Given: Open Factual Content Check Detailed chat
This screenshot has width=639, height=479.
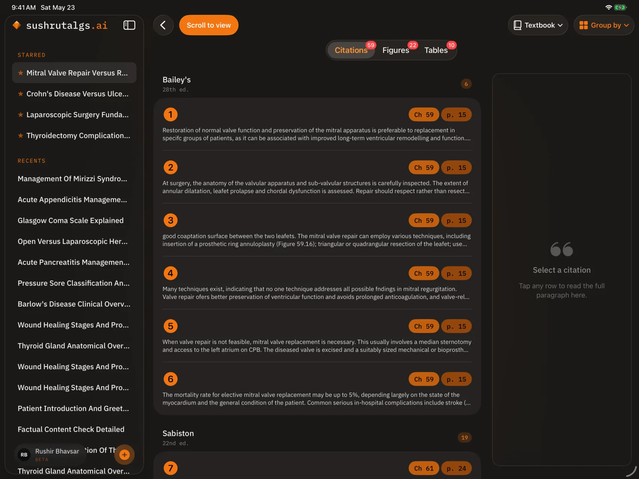Looking at the screenshot, I should [x=74, y=429].
